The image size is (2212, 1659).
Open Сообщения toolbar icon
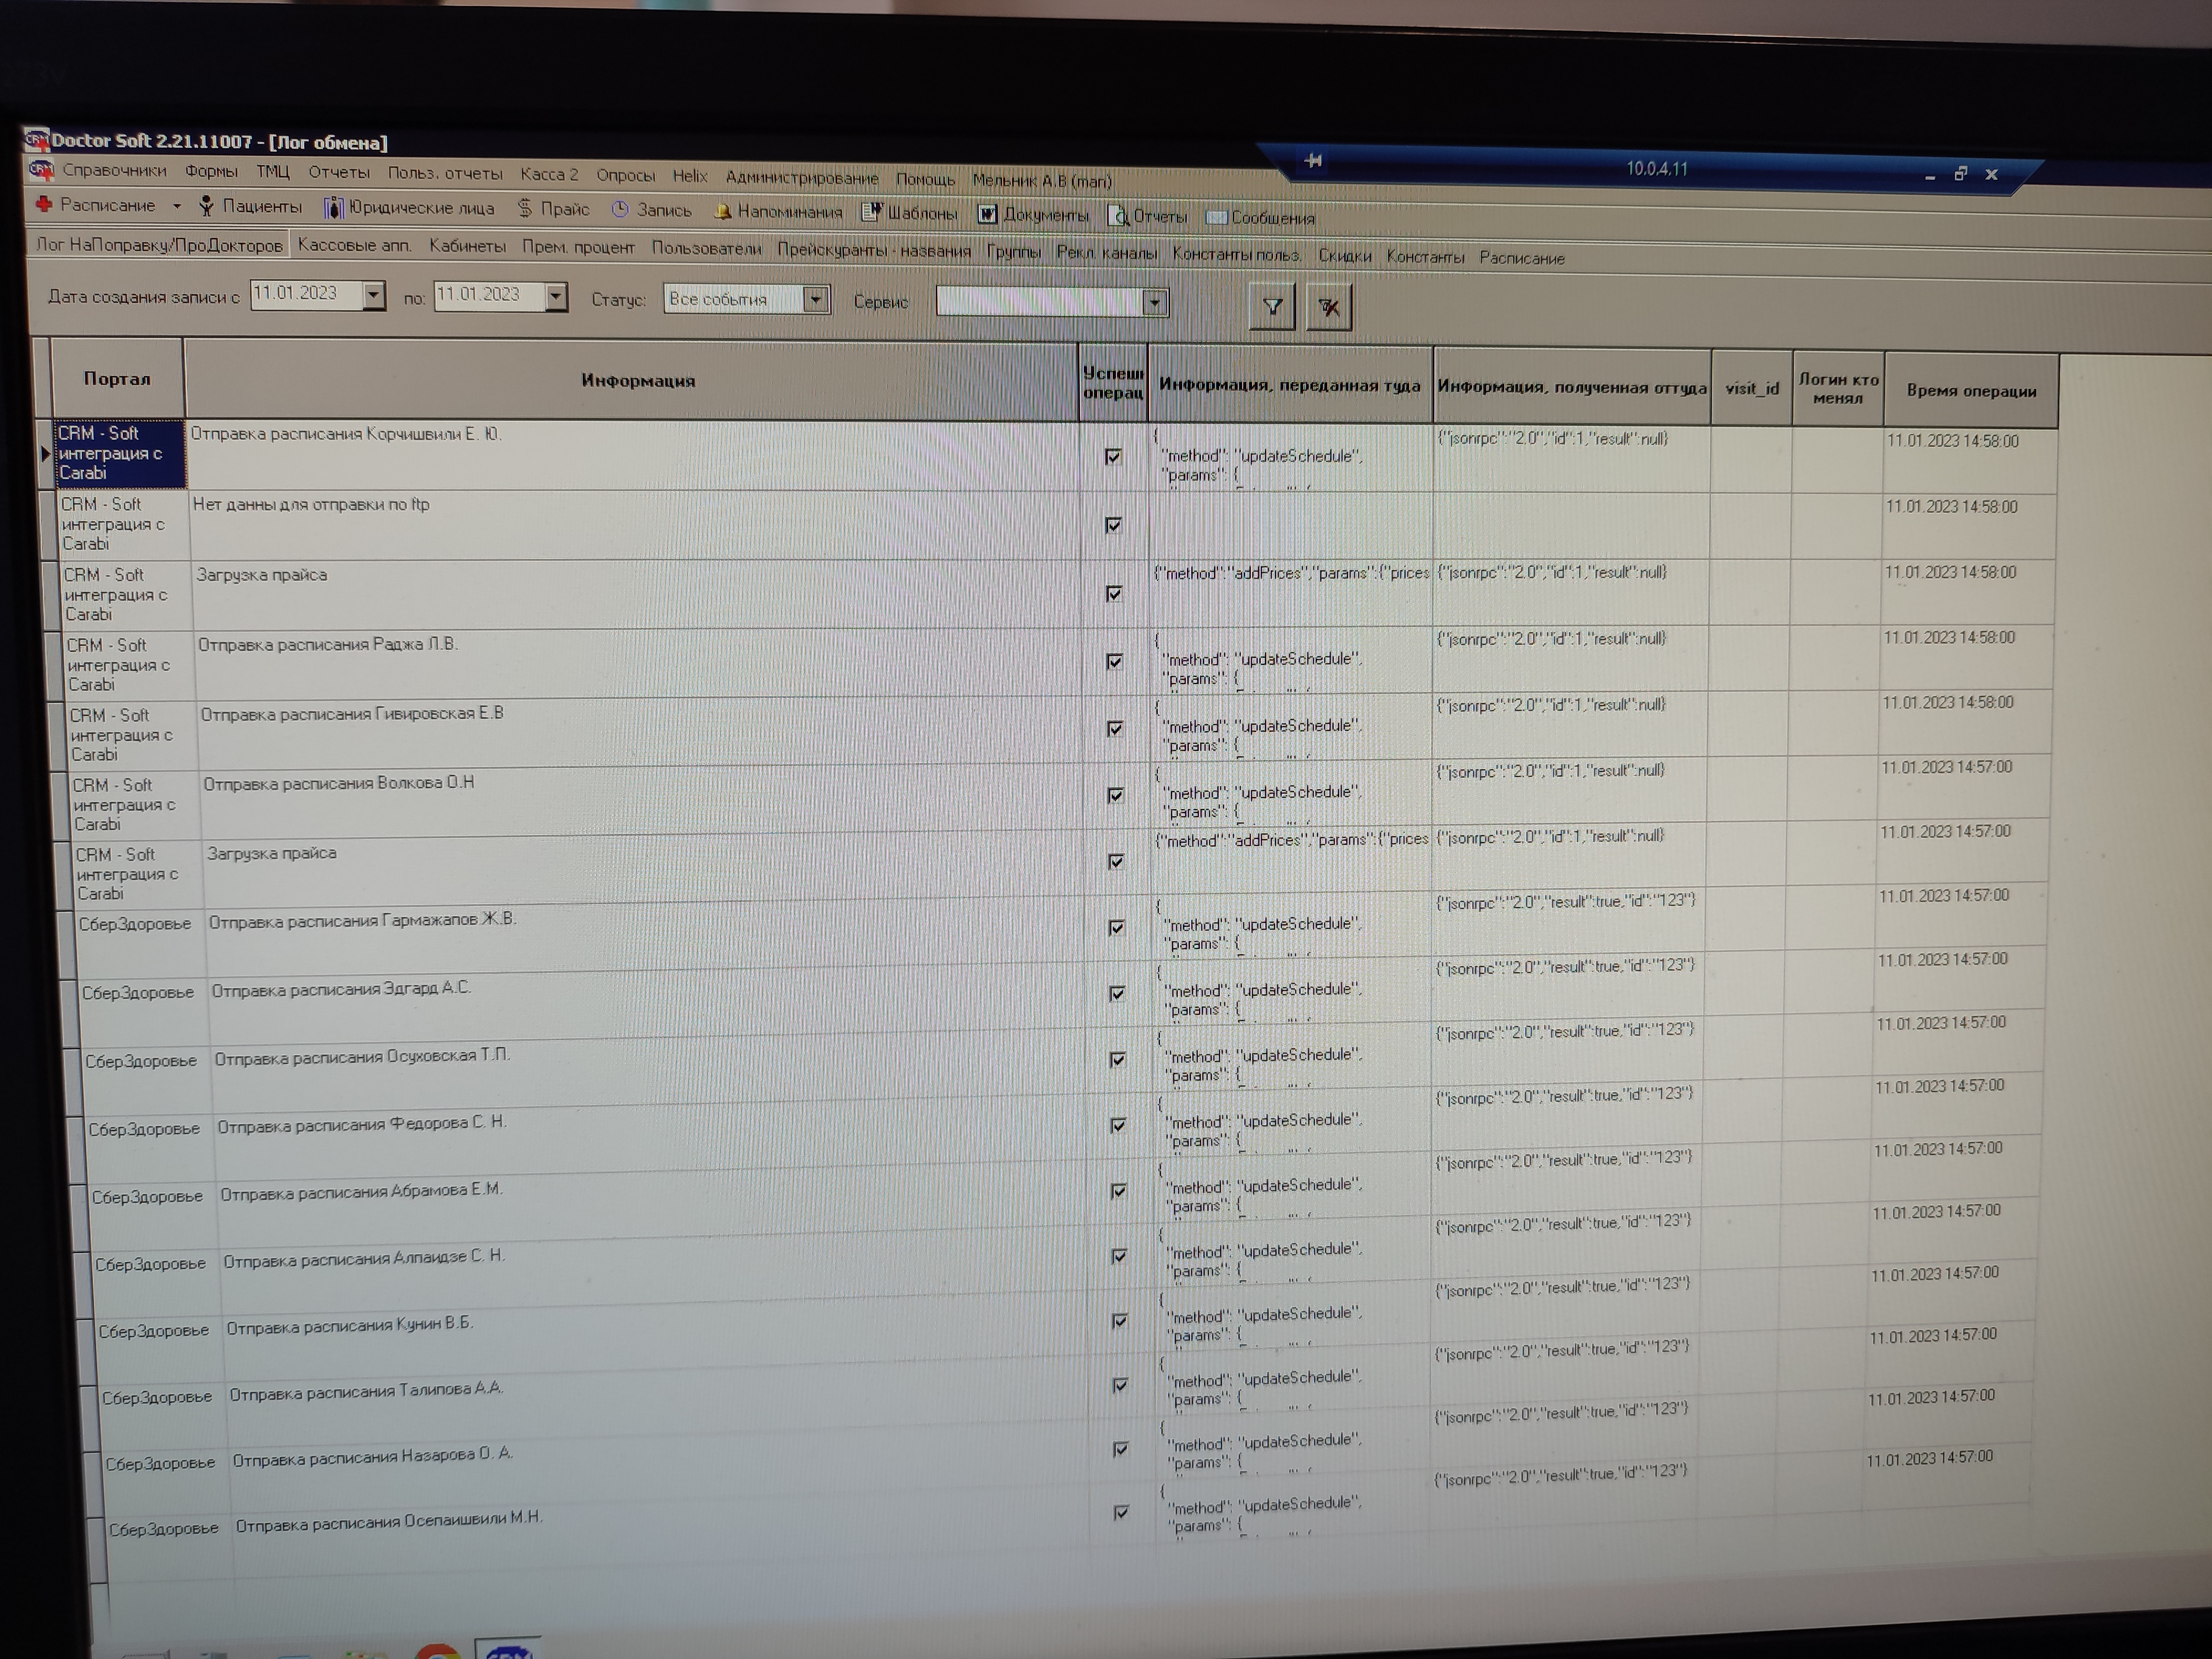pyautogui.click(x=1216, y=217)
